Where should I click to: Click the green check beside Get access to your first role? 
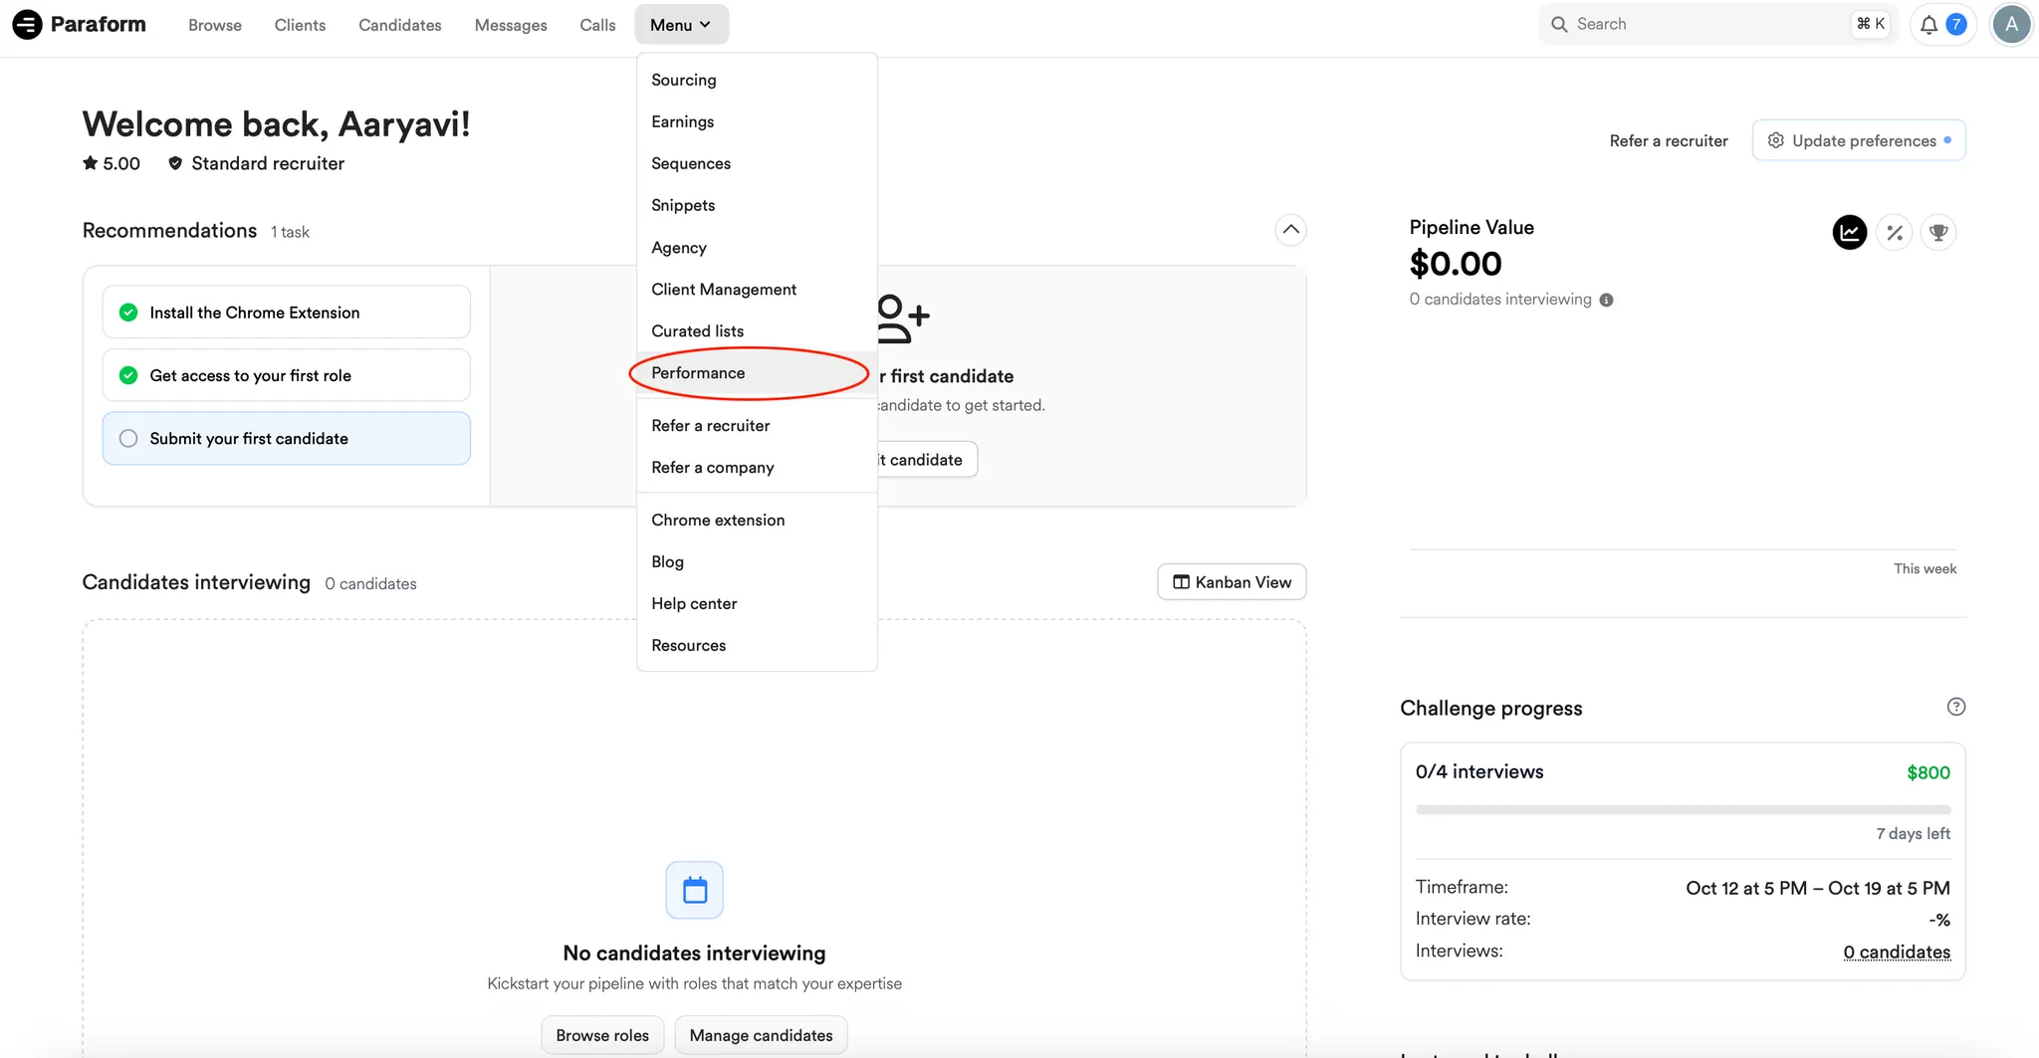click(x=128, y=375)
